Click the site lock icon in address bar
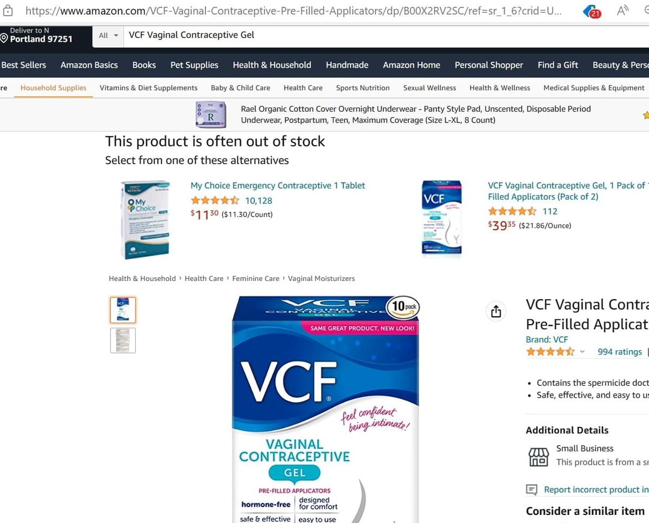This screenshot has height=523, width=649. coord(9,11)
